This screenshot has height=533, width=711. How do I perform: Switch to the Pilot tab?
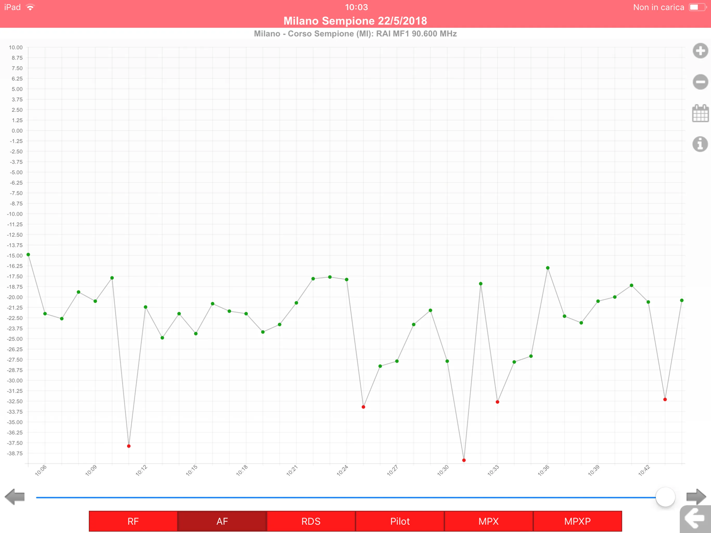tap(400, 521)
